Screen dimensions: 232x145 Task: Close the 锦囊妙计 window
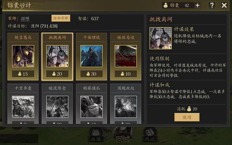[224, 6]
